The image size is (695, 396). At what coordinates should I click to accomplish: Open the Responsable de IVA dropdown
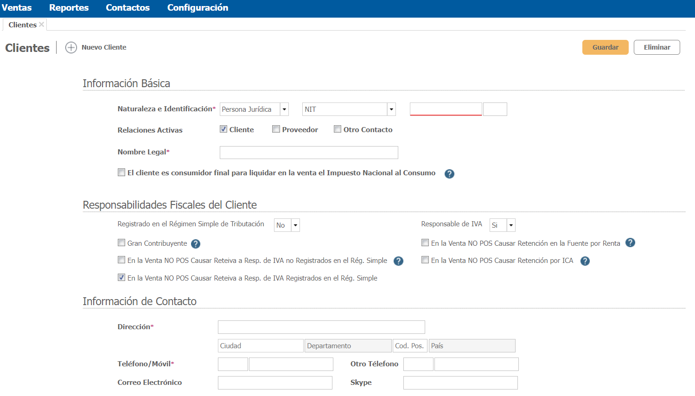point(510,225)
